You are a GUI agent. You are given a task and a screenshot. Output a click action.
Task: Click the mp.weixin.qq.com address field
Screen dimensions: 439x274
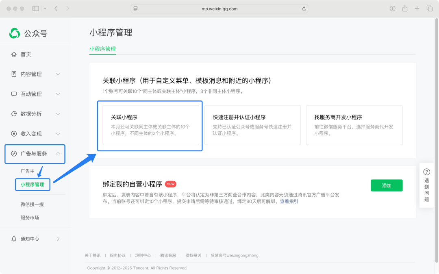pyautogui.click(x=219, y=9)
